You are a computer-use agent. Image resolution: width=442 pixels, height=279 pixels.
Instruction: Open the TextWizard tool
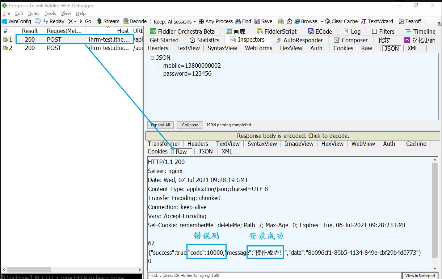[377, 21]
